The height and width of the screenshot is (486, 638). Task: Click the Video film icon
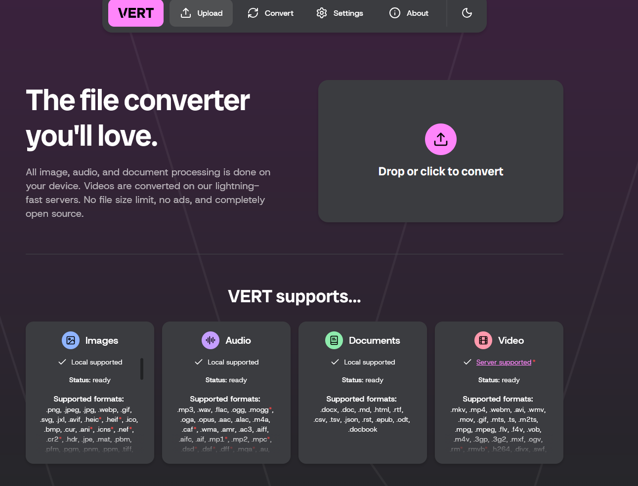(483, 340)
